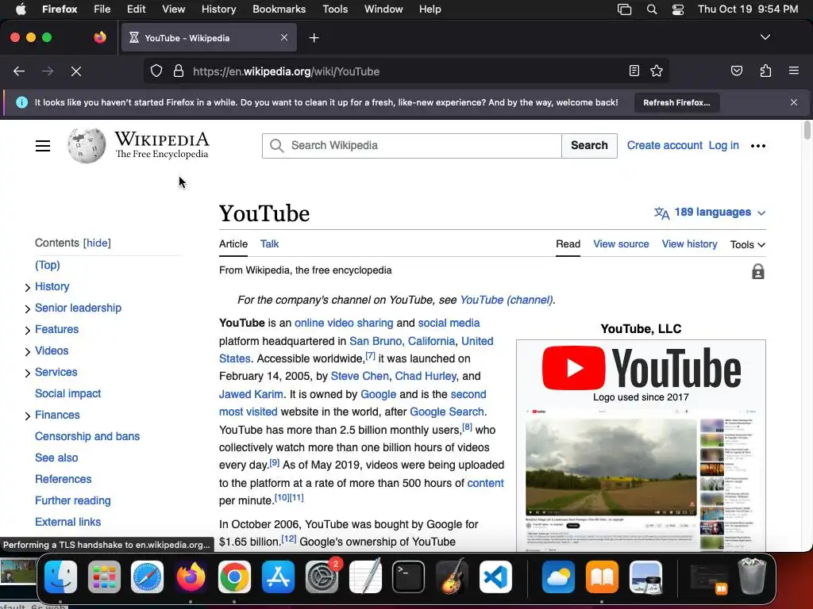Launch Safari from the Dock

[x=147, y=576]
